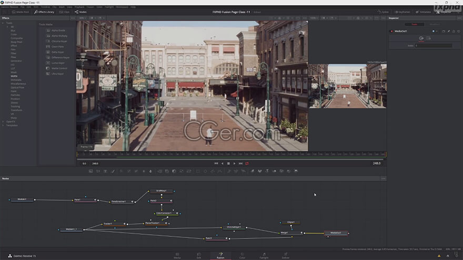The image size is (463, 260).
Task: Open the Inspector panel options menu
Action: 459,18
